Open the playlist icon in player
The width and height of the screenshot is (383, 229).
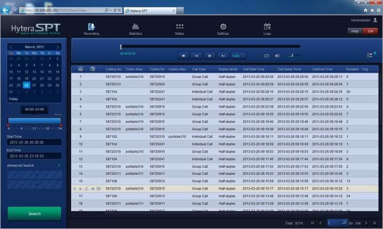[370, 55]
